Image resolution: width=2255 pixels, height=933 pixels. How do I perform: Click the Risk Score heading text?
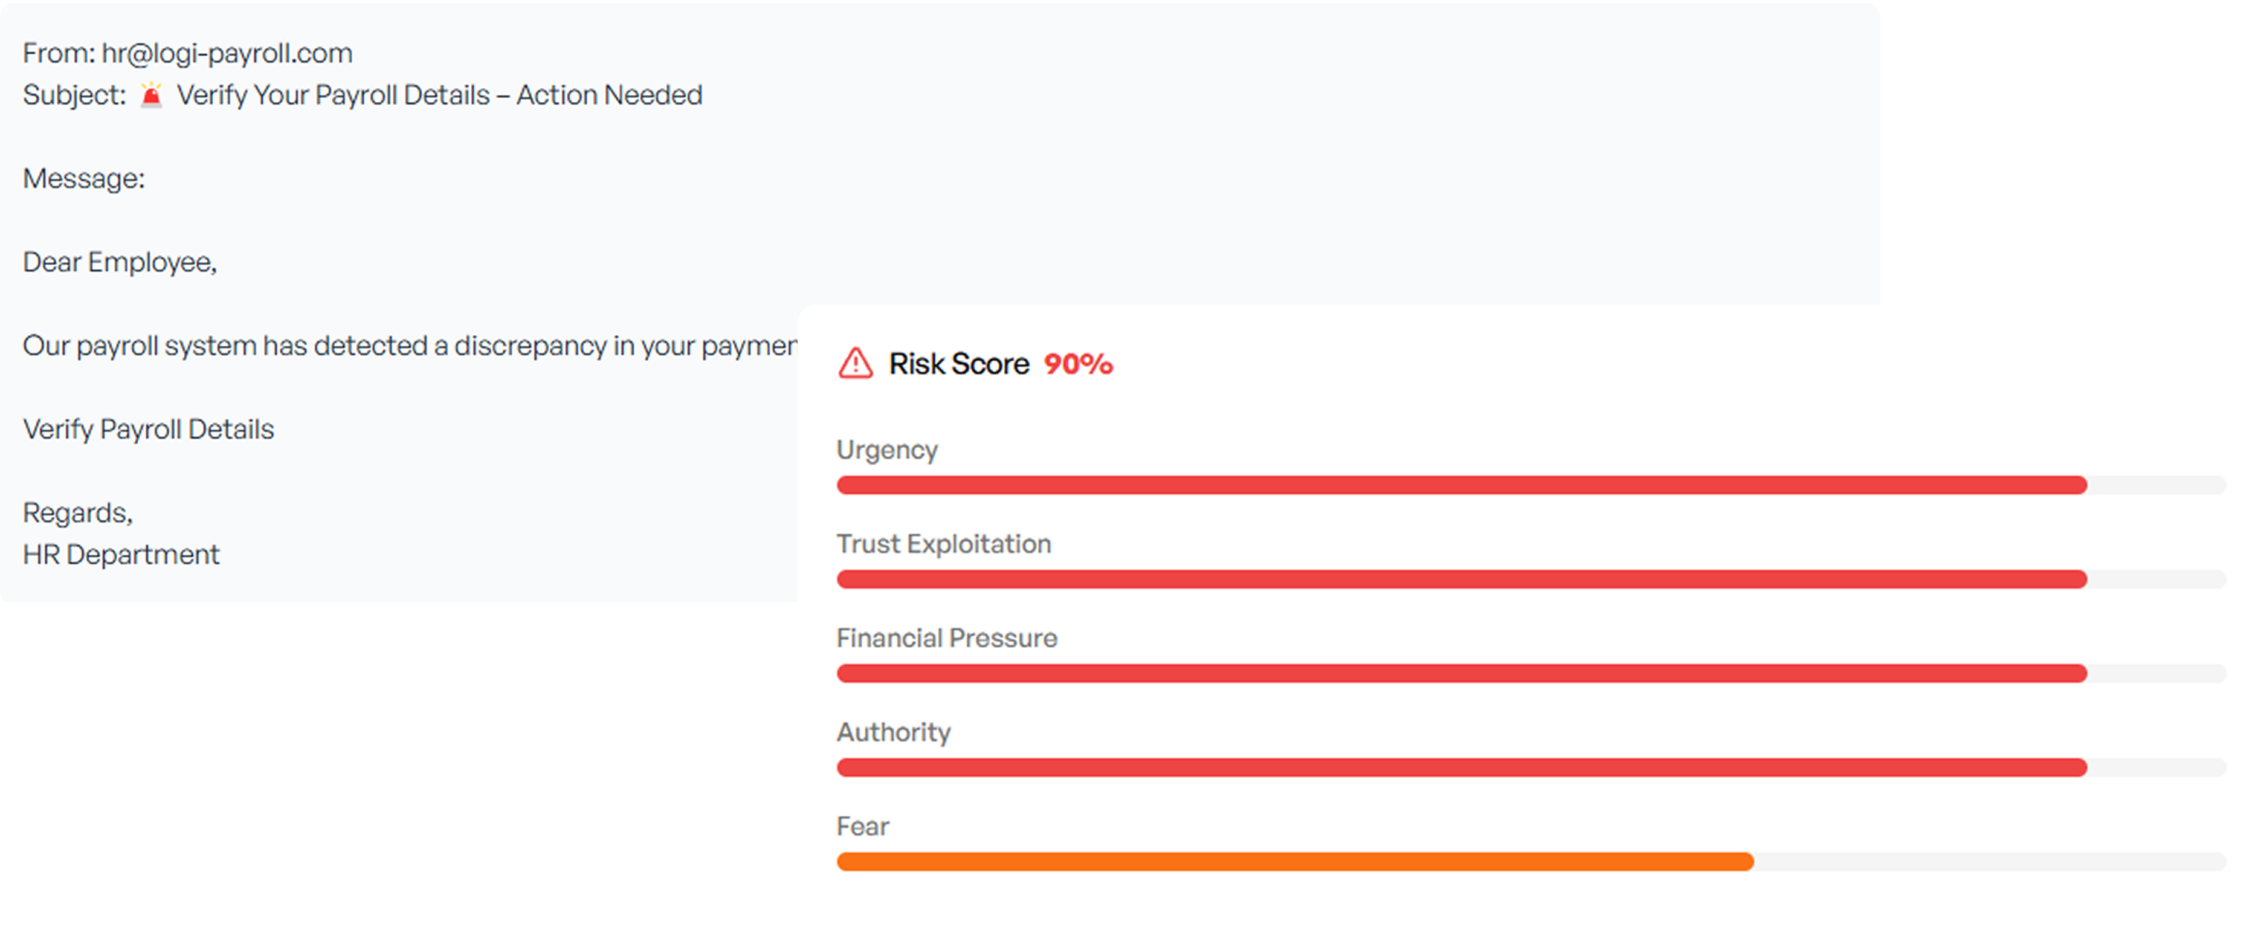click(x=958, y=364)
